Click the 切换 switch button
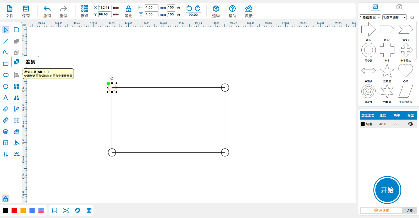Image resolution: width=419 pixels, height=218 pixels. click(x=409, y=210)
